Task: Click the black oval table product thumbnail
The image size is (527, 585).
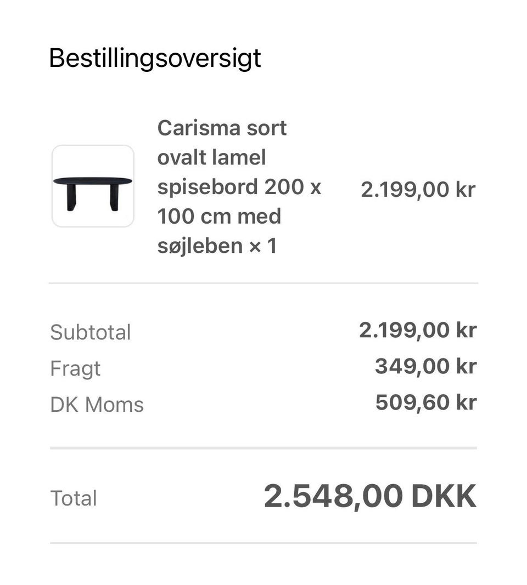Action: click(x=93, y=186)
